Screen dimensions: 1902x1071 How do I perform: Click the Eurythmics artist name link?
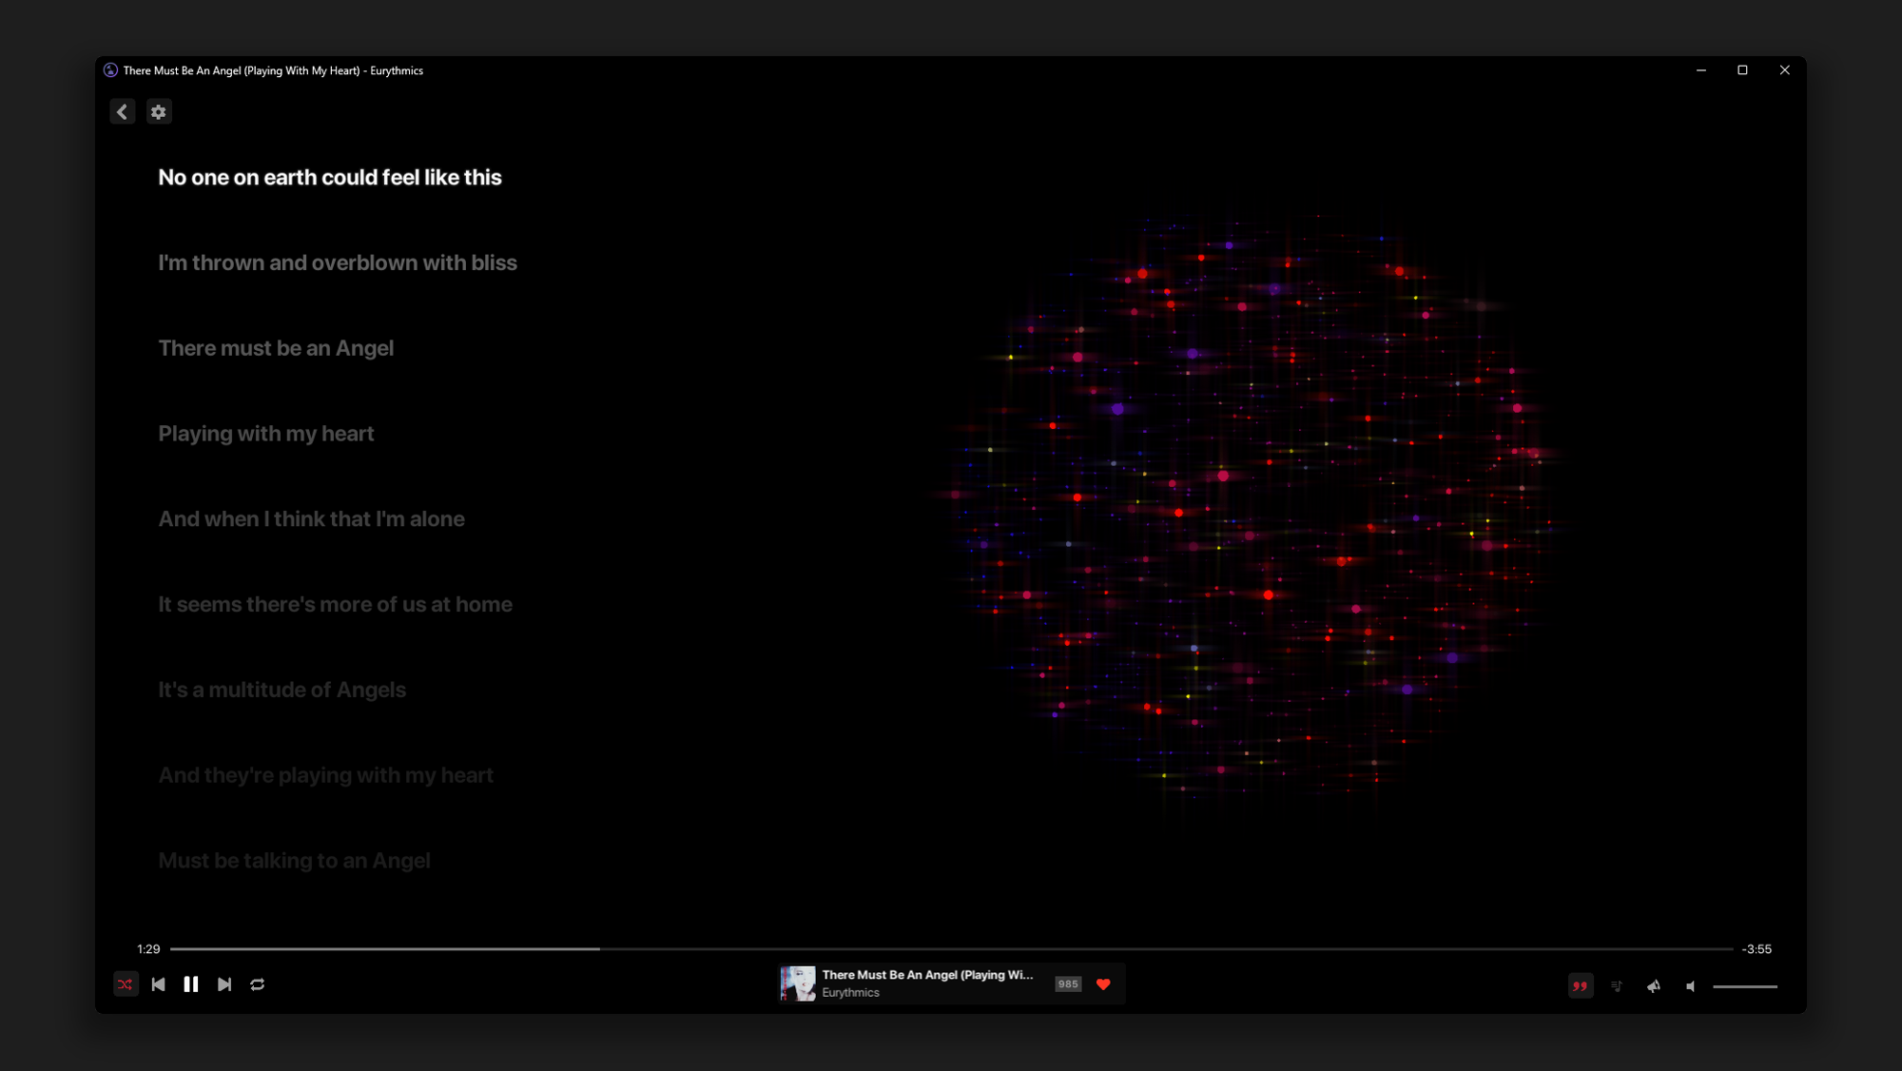[x=850, y=993]
